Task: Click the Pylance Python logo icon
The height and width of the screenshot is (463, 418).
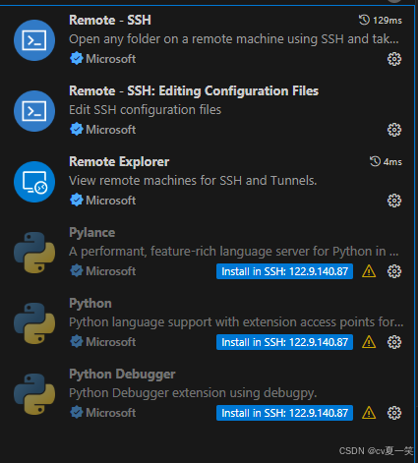Action: [34, 253]
